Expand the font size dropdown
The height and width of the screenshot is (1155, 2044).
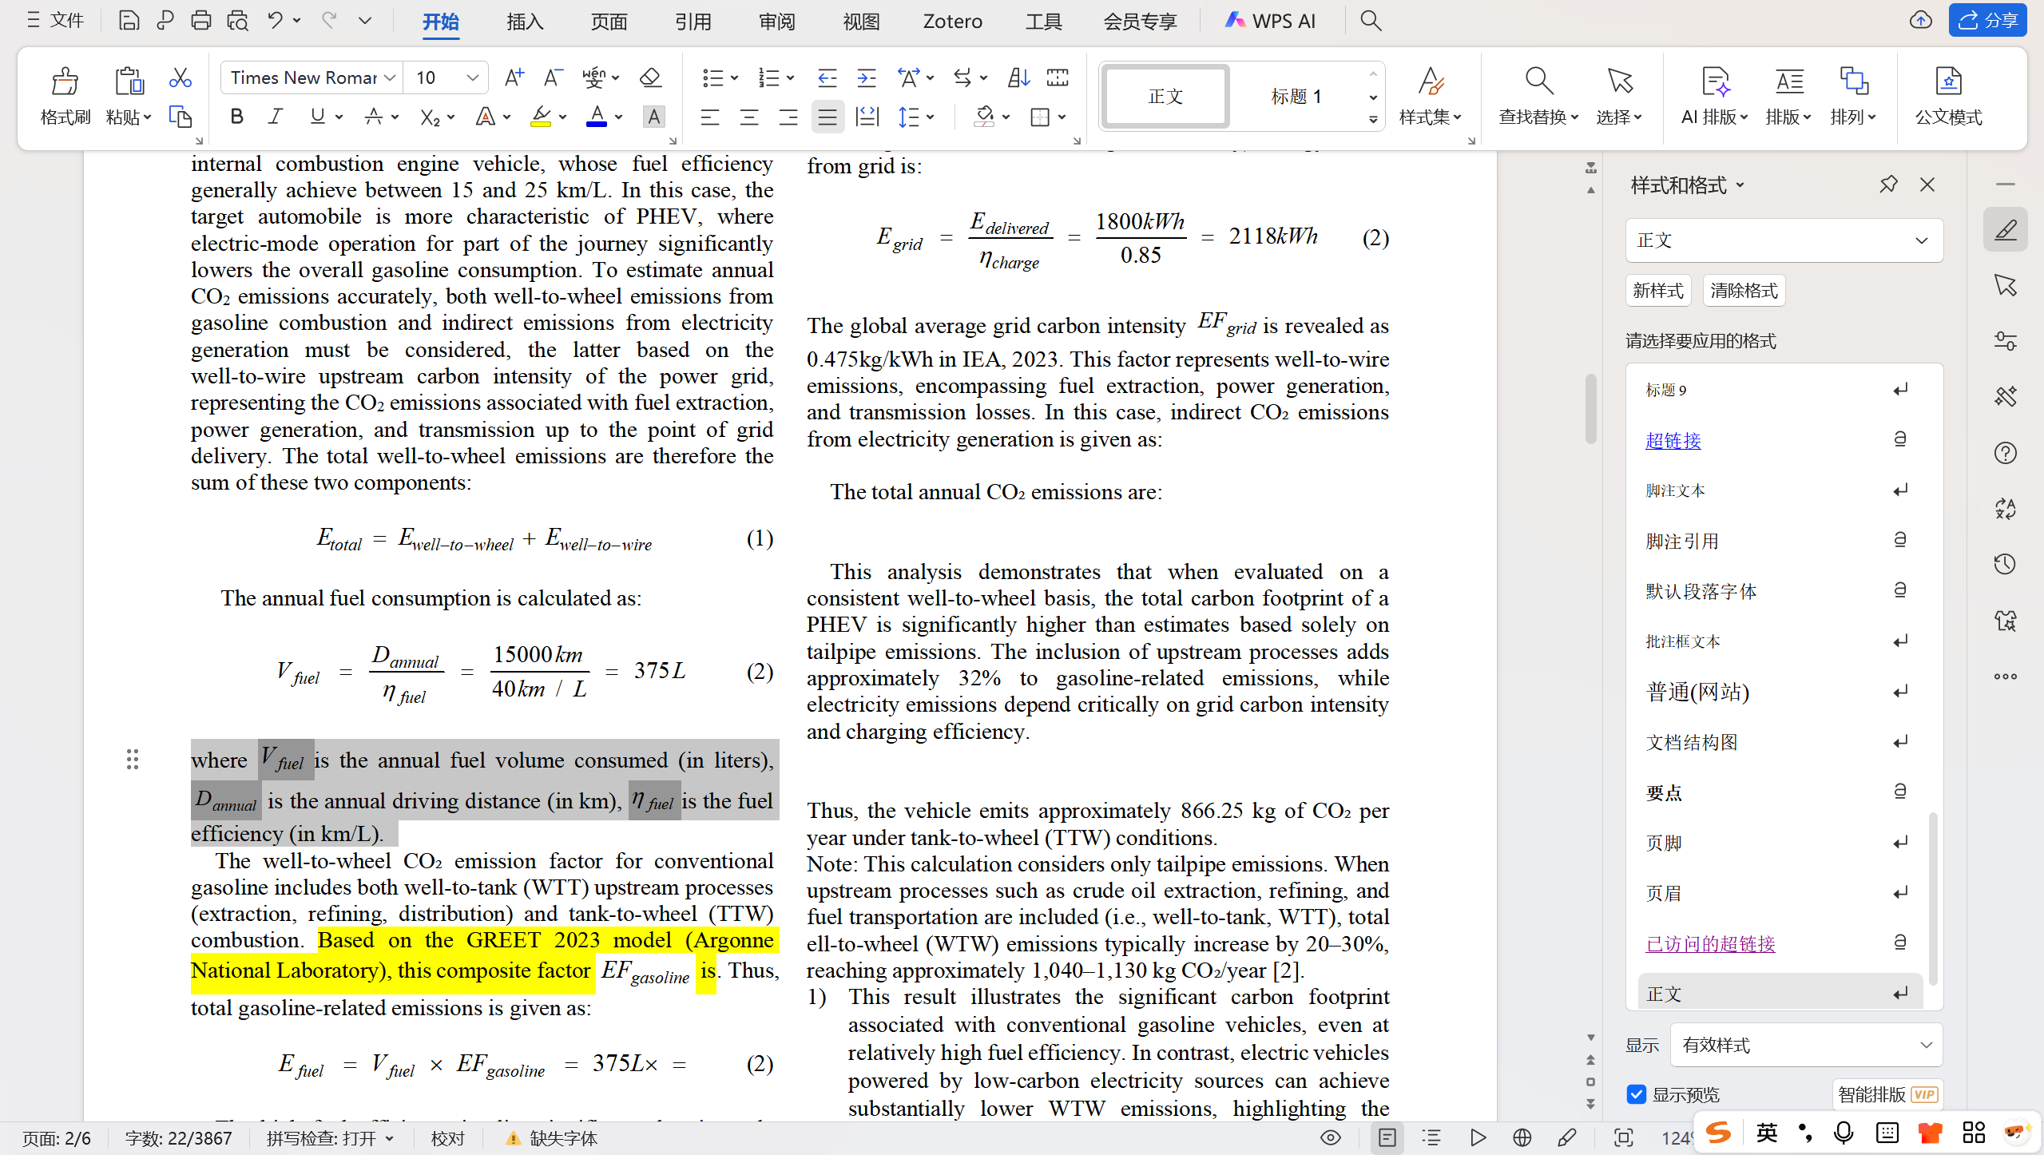pyautogui.click(x=472, y=77)
